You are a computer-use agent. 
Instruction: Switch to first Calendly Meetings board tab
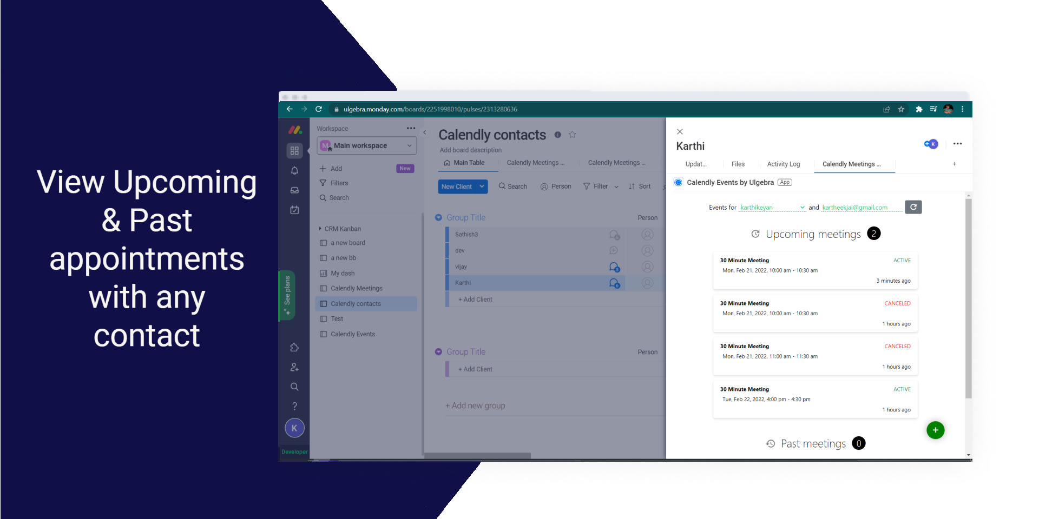pyautogui.click(x=535, y=163)
